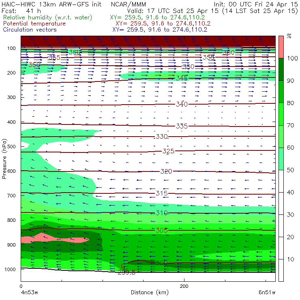The height and width of the screenshot is (300, 300).
Task: Click the title 'HAIC-HIWC 13km ARW-GFS init'
Action: pos(51,4)
